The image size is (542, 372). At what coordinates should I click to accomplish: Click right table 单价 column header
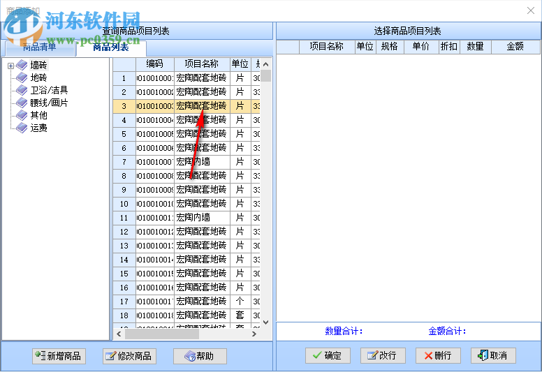pos(421,46)
